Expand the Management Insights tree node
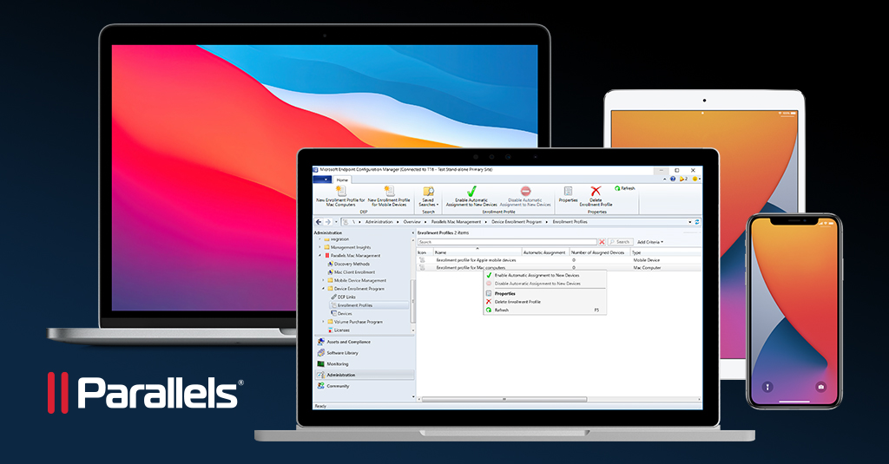Image resolution: width=889 pixels, height=464 pixels. tap(320, 247)
